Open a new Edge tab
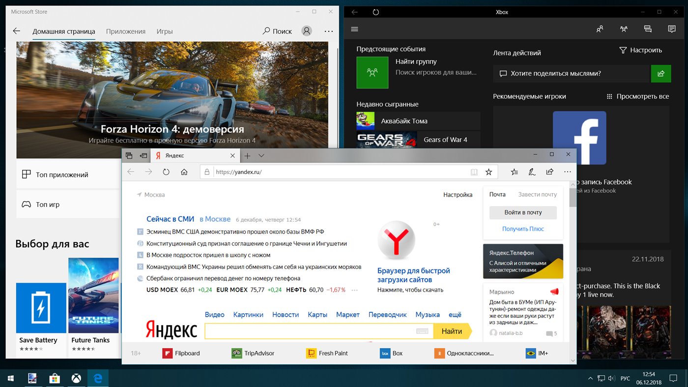688x387 pixels. tap(247, 155)
